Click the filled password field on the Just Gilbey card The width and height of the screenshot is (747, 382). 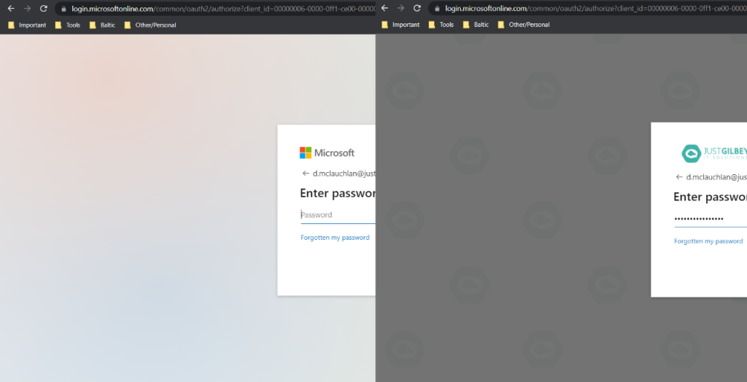(711, 219)
